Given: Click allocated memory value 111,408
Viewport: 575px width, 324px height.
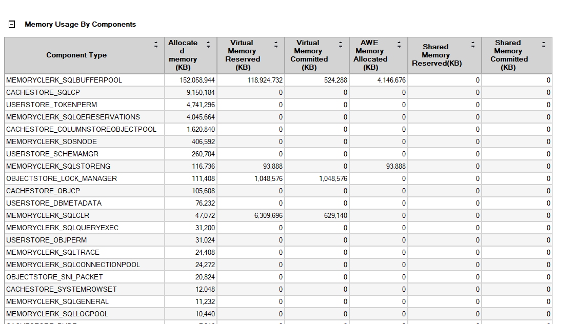Looking at the screenshot, I should click(203, 178).
